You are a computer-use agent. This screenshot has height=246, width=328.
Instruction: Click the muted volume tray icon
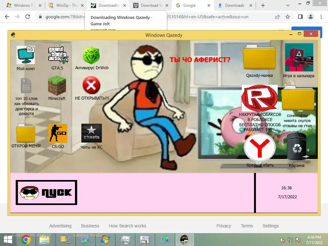click(283, 240)
